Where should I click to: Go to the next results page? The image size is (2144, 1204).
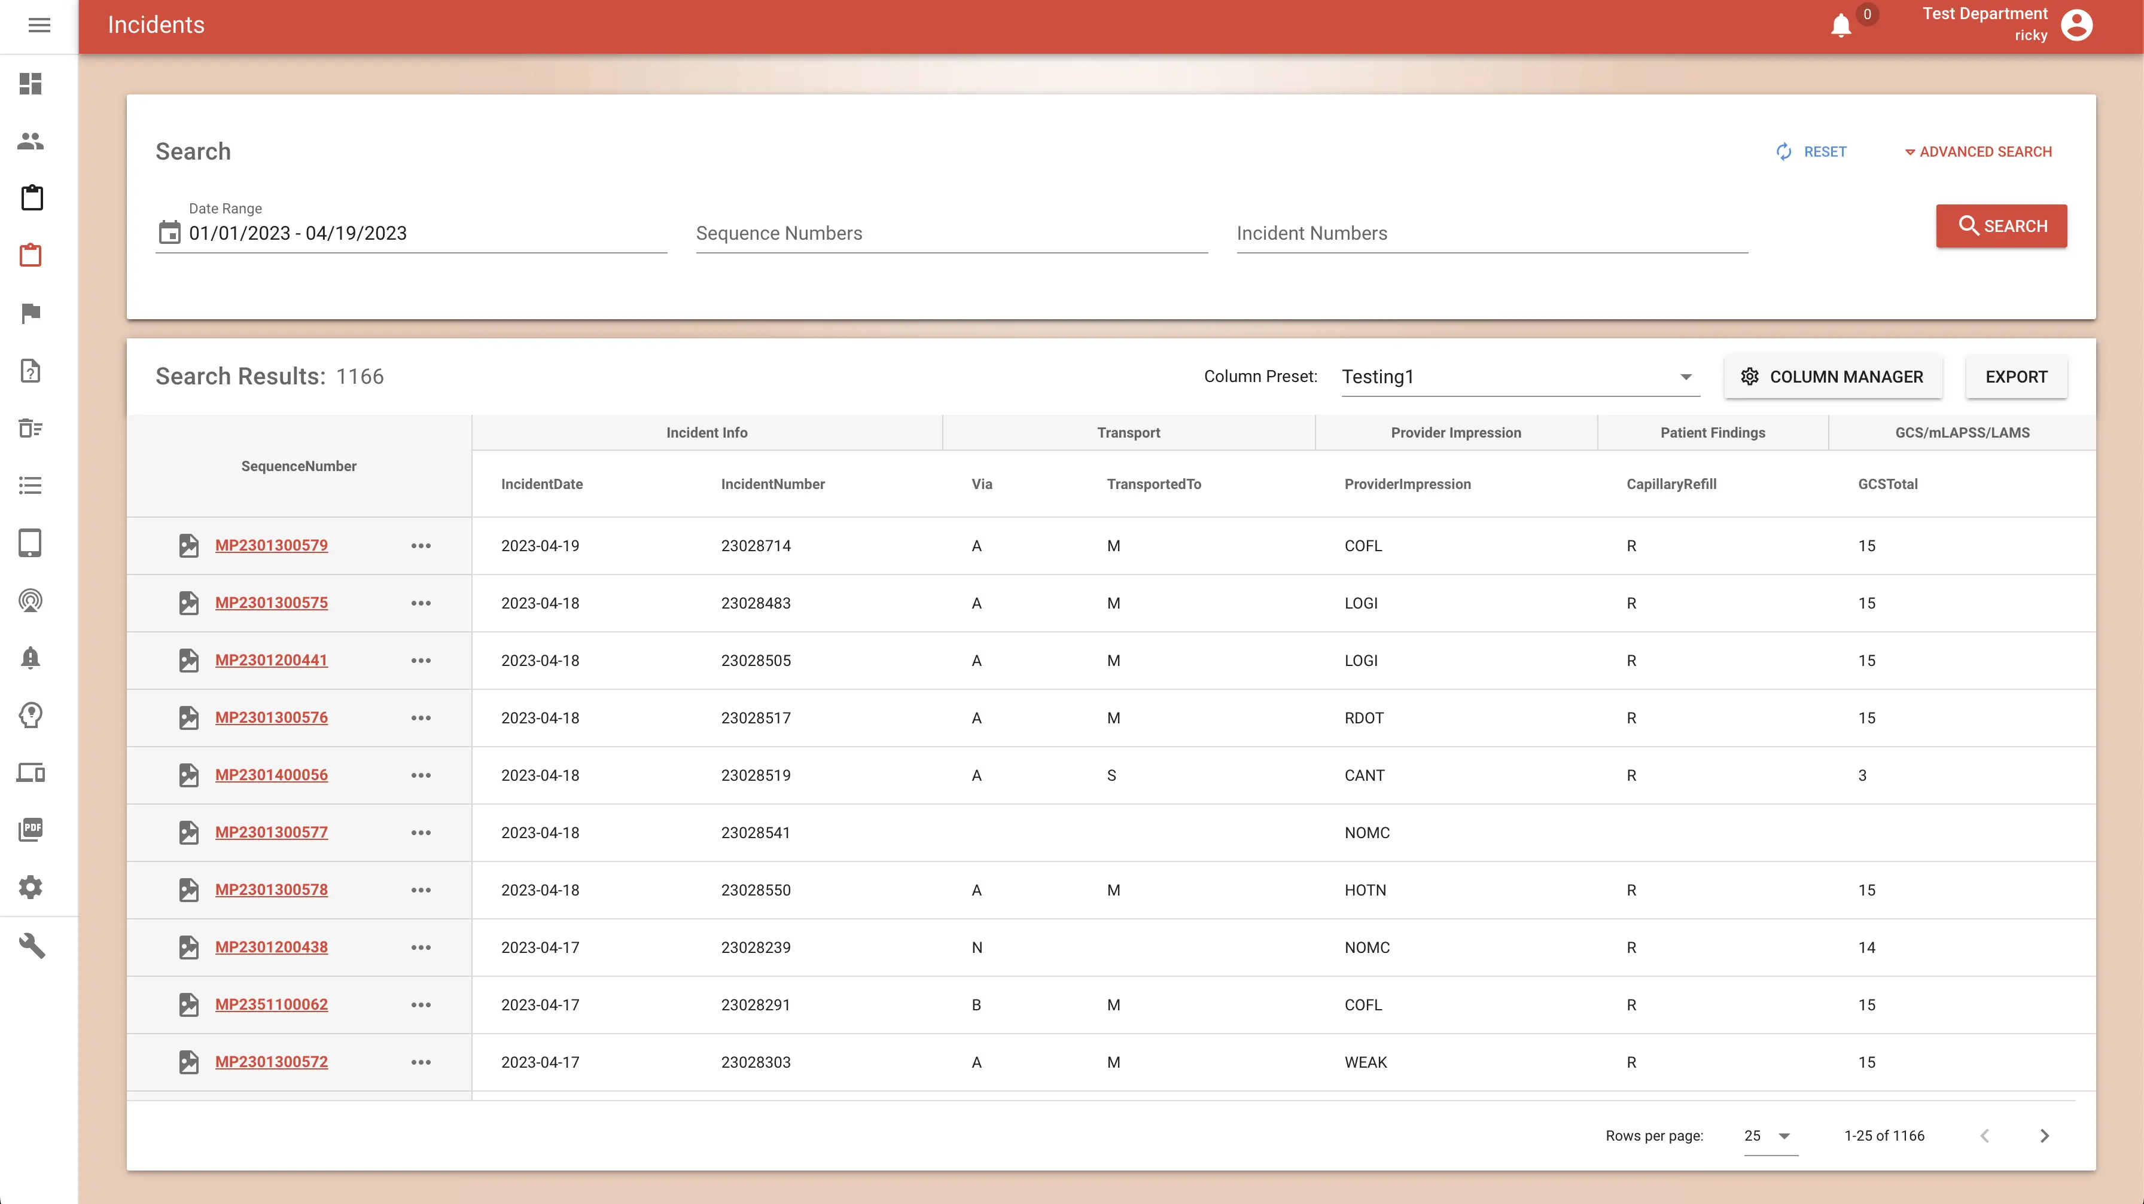coord(2045,1136)
